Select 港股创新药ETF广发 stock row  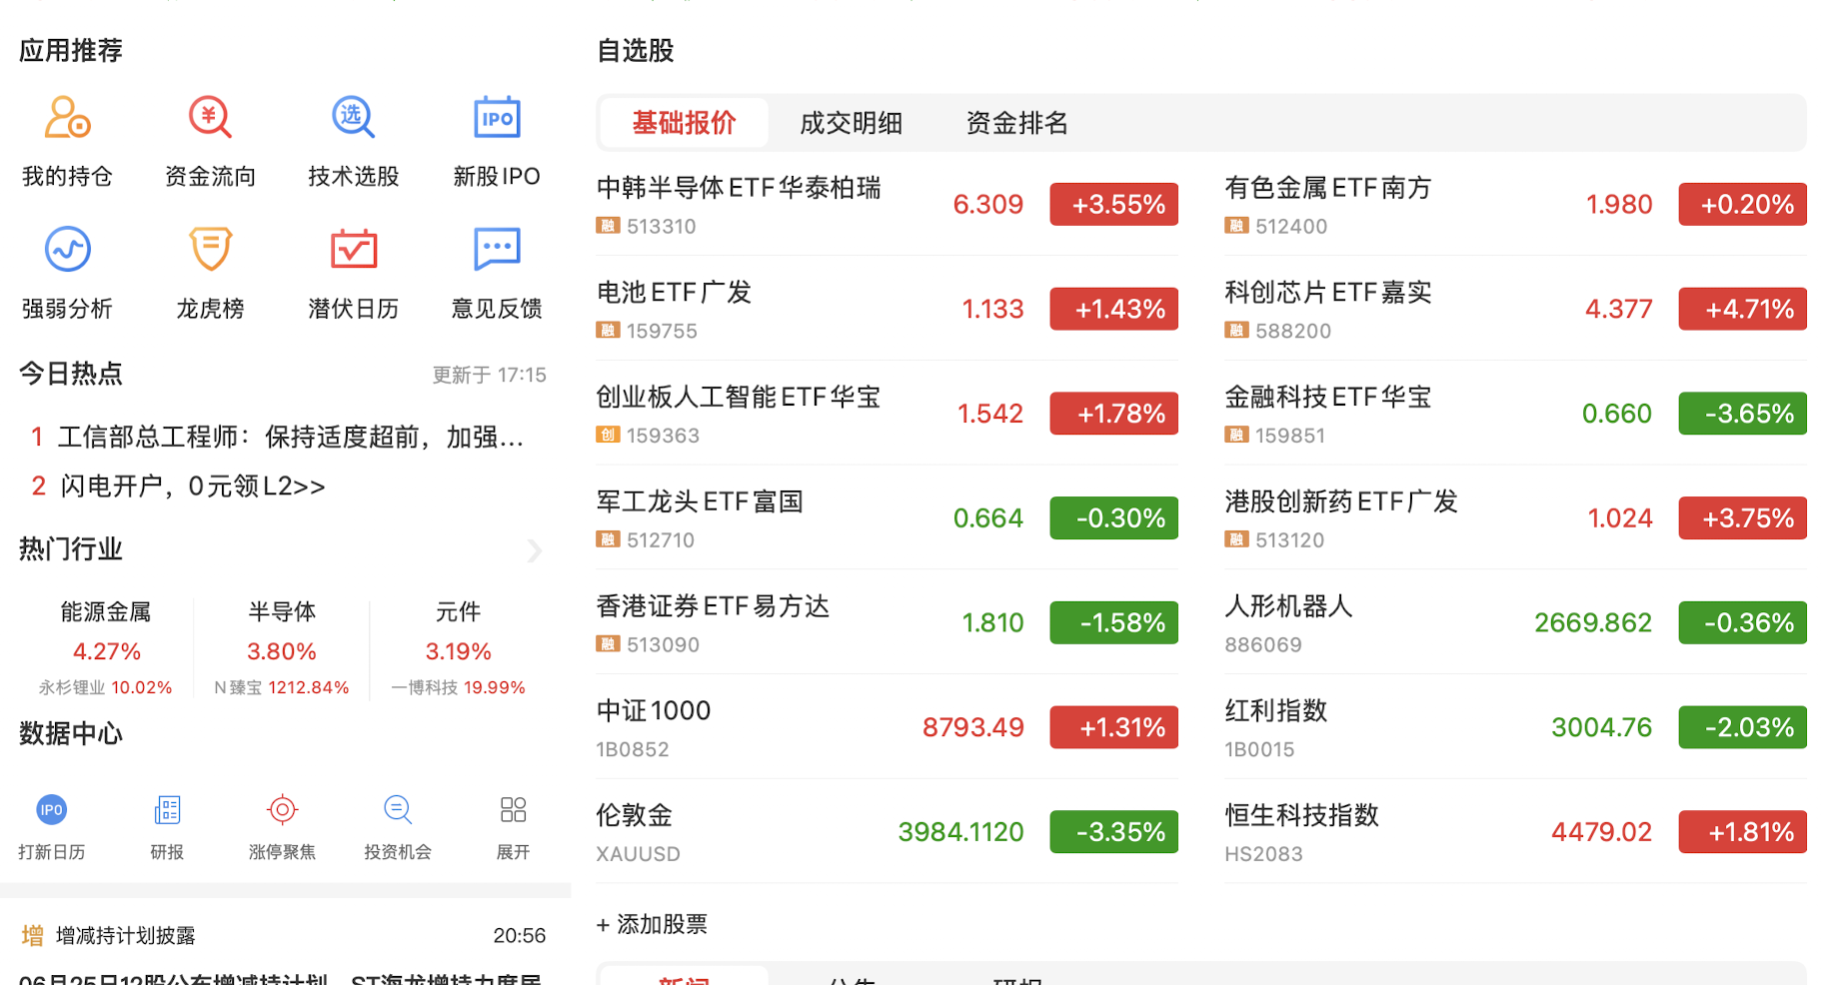[x=1515, y=517]
